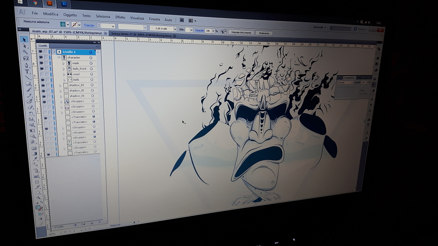Select the Magic Wand tool
Screen dimensions: 438x246
tap(25, 52)
